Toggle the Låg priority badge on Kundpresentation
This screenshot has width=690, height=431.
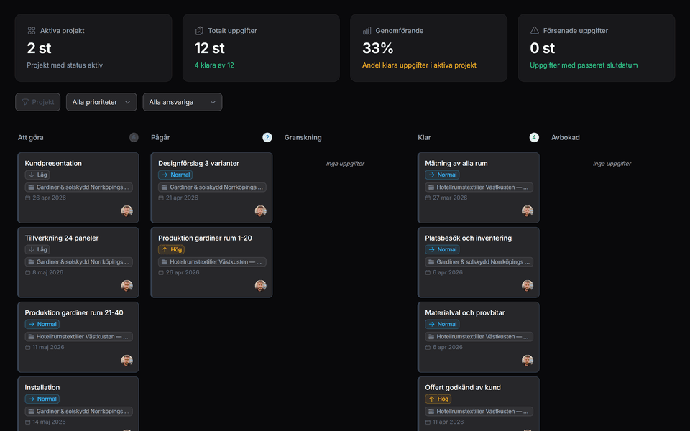coord(37,175)
